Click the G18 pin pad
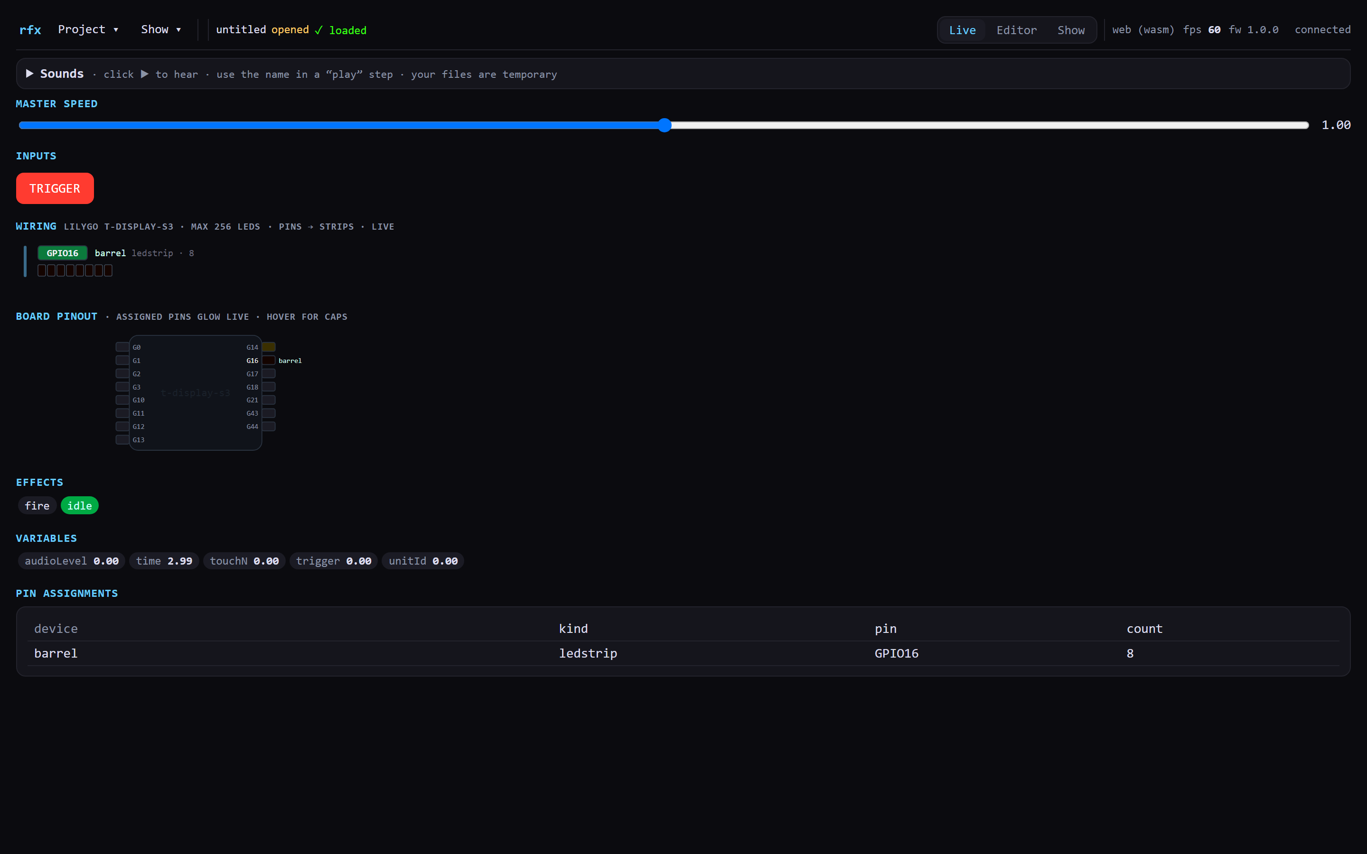Viewport: 1367px width, 854px height. click(x=269, y=387)
